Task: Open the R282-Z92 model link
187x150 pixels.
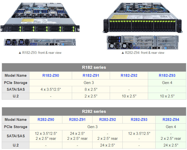Action: [x=107, y=120]
